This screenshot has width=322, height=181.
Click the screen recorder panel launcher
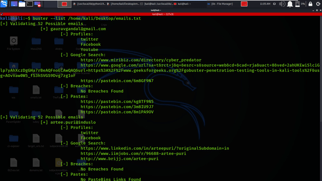pyautogui.click(x=37, y=4)
